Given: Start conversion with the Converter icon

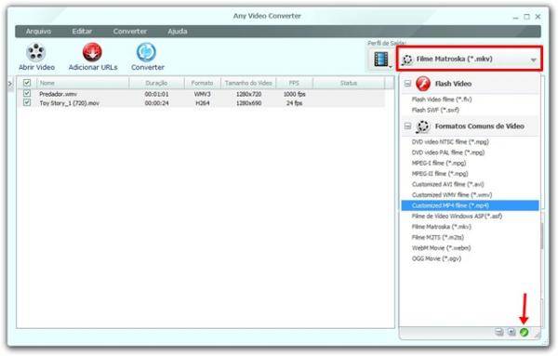Looking at the screenshot, I should [146, 52].
